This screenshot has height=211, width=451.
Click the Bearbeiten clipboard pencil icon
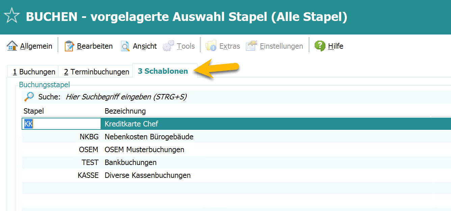pos(69,46)
